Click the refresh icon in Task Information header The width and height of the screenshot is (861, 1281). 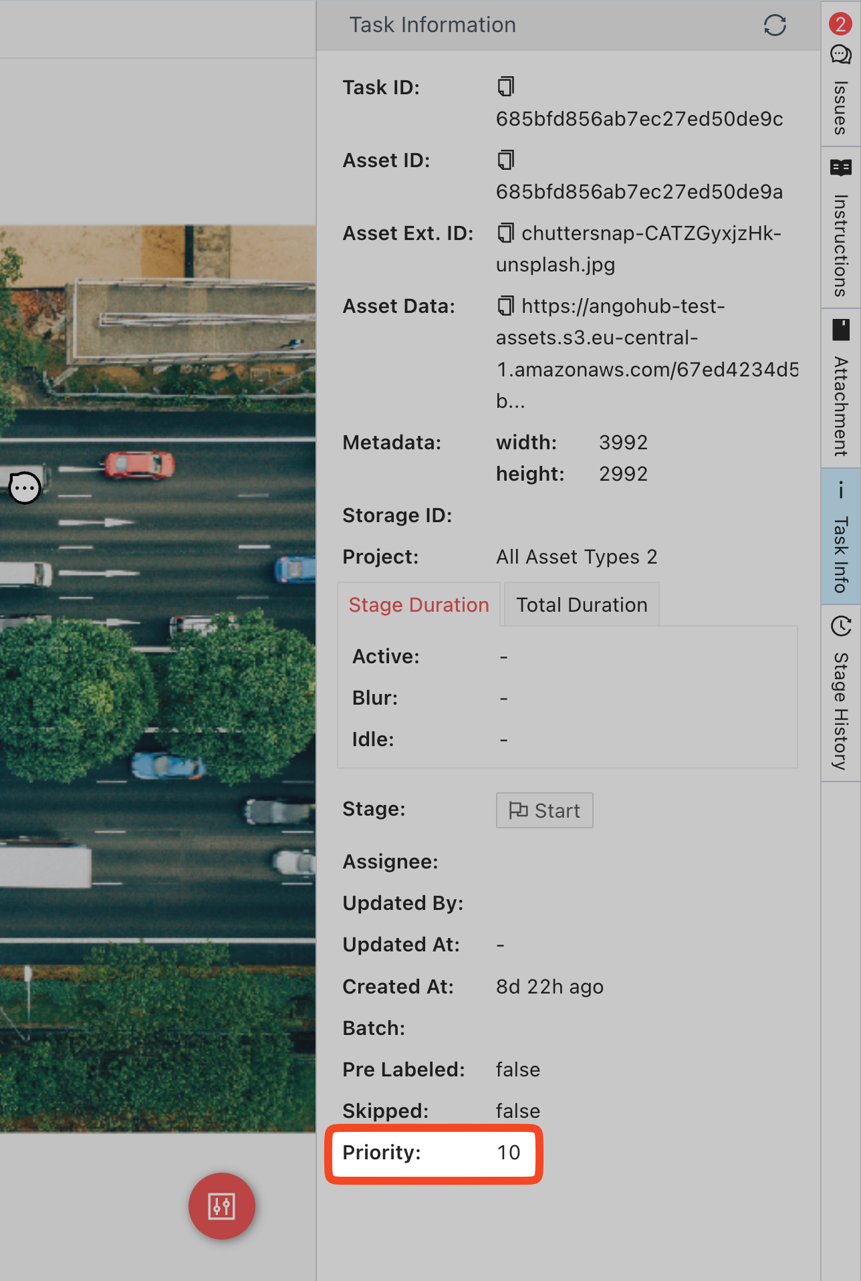pyautogui.click(x=774, y=25)
